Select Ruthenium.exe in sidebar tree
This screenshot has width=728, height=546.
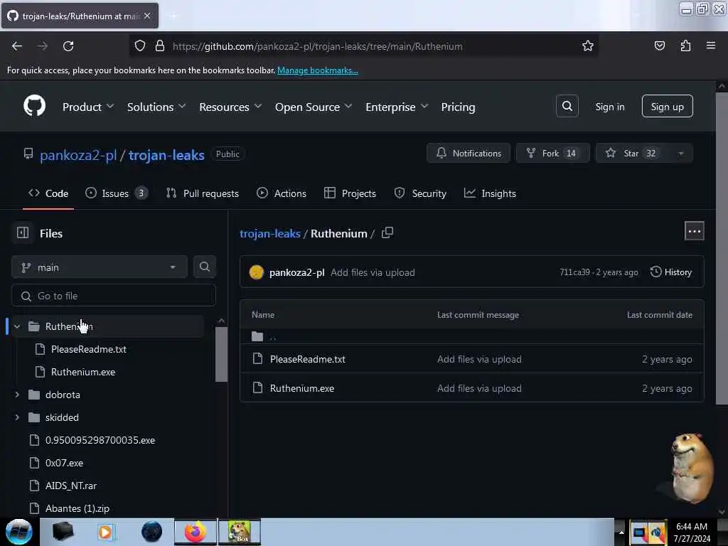82,372
